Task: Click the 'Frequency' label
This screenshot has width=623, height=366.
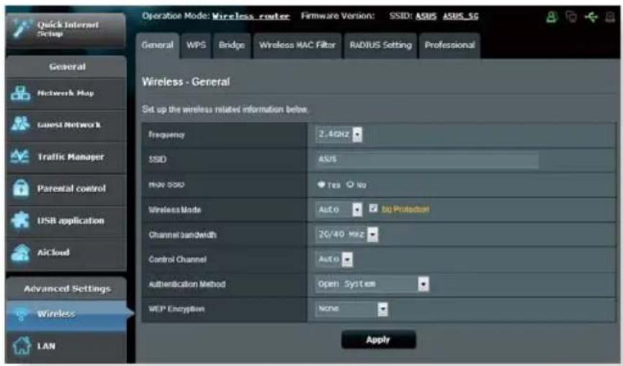Action: pos(166,135)
